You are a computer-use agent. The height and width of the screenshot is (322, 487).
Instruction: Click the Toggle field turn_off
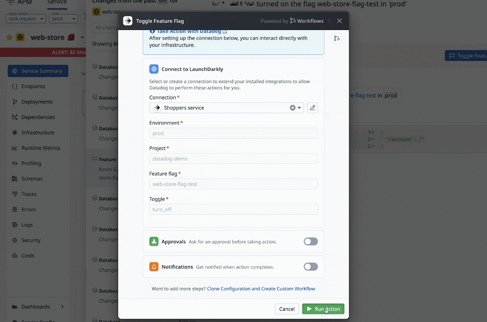point(233,209)
